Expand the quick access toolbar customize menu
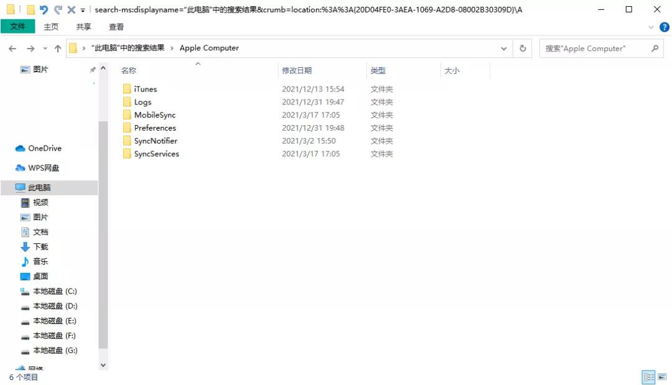 [82, 9]
